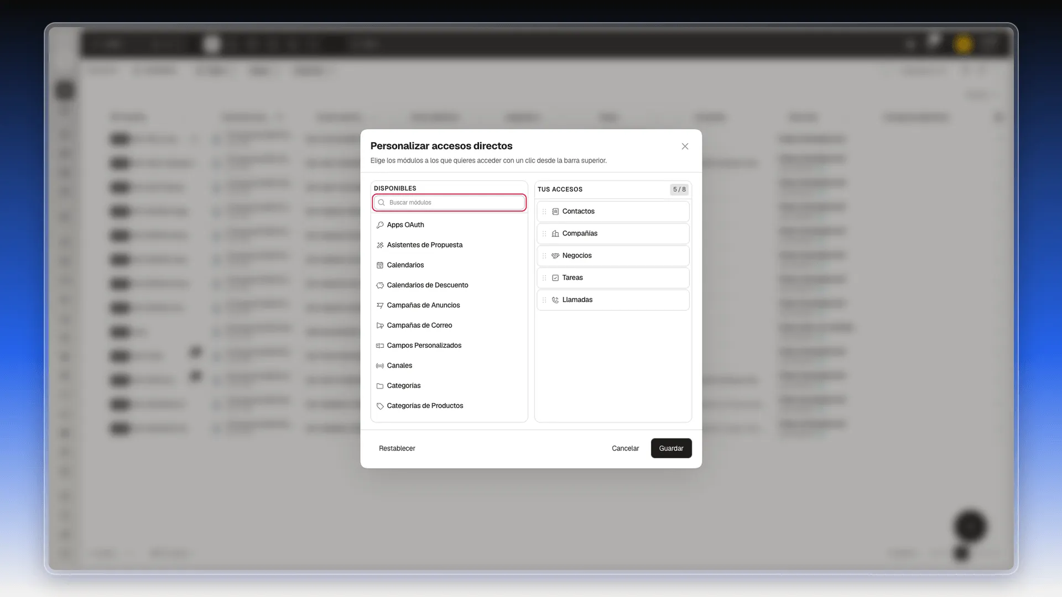Select Calendarios de Descuento module
This screenshot has height=597, width=1062.
coord(449,285)
